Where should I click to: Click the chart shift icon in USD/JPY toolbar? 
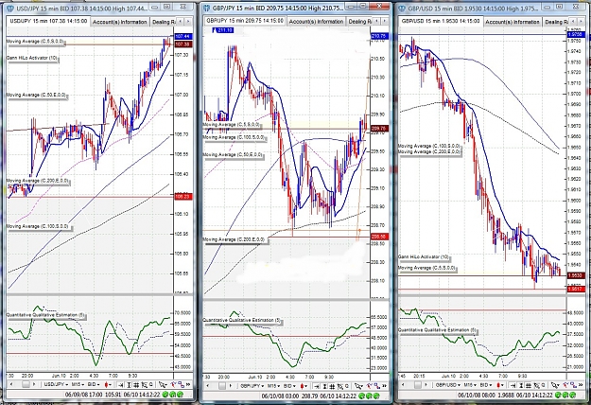[121, 384]
